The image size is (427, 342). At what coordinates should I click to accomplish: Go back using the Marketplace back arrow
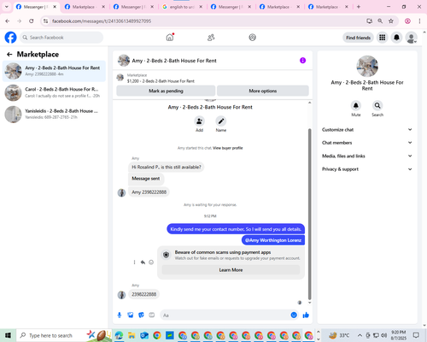tap(9, 54)
